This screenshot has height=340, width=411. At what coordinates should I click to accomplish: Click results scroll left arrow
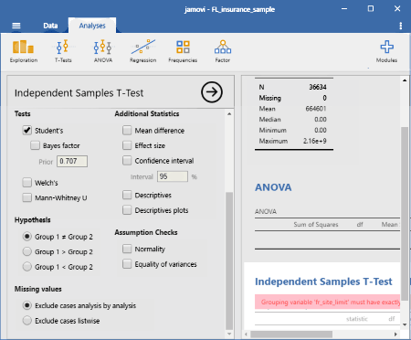(247, 335)
